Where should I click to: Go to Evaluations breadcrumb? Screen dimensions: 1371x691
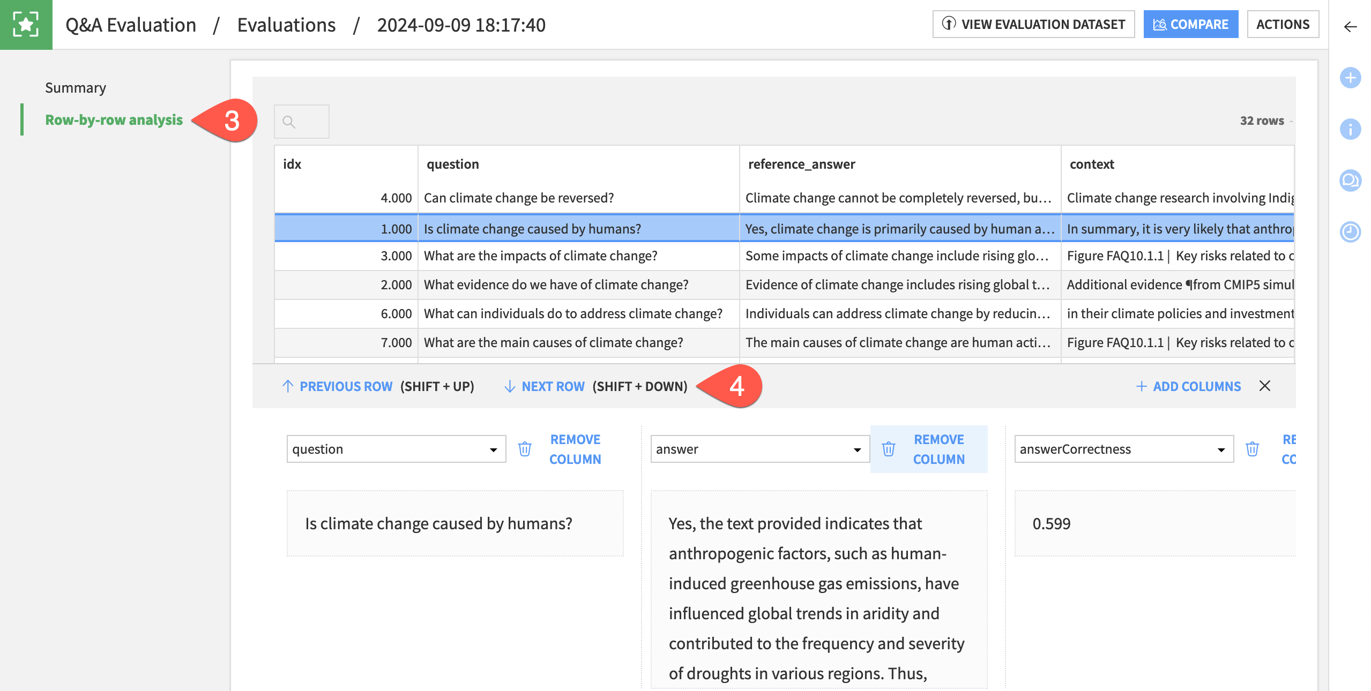coord(286,25)
